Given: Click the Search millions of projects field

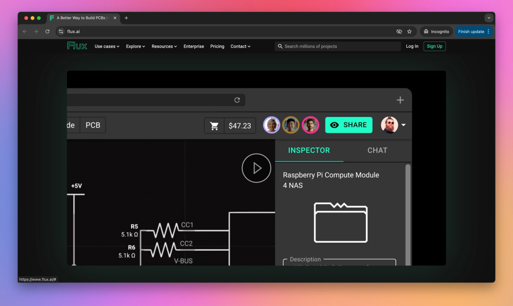Looking at the screenshot, I should (x=338, y=46).
